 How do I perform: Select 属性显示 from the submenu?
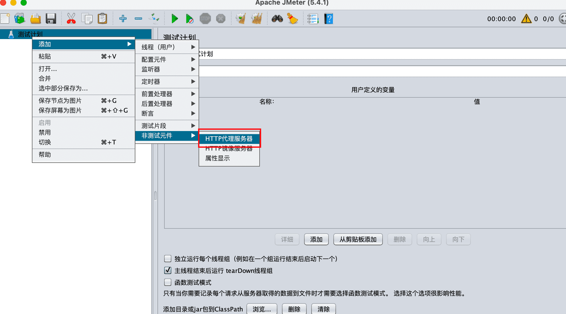[x=229, y=158]
